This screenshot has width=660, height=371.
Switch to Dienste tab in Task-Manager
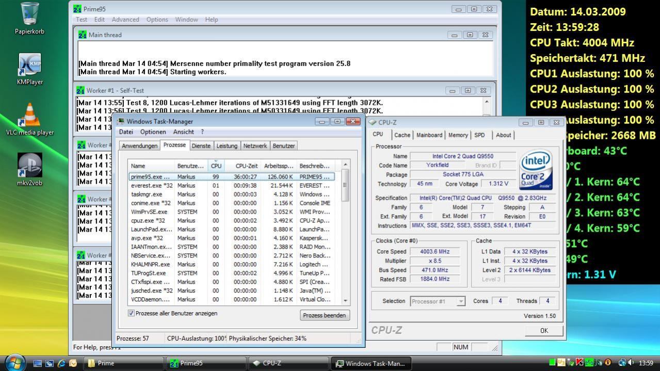(201, 146)
